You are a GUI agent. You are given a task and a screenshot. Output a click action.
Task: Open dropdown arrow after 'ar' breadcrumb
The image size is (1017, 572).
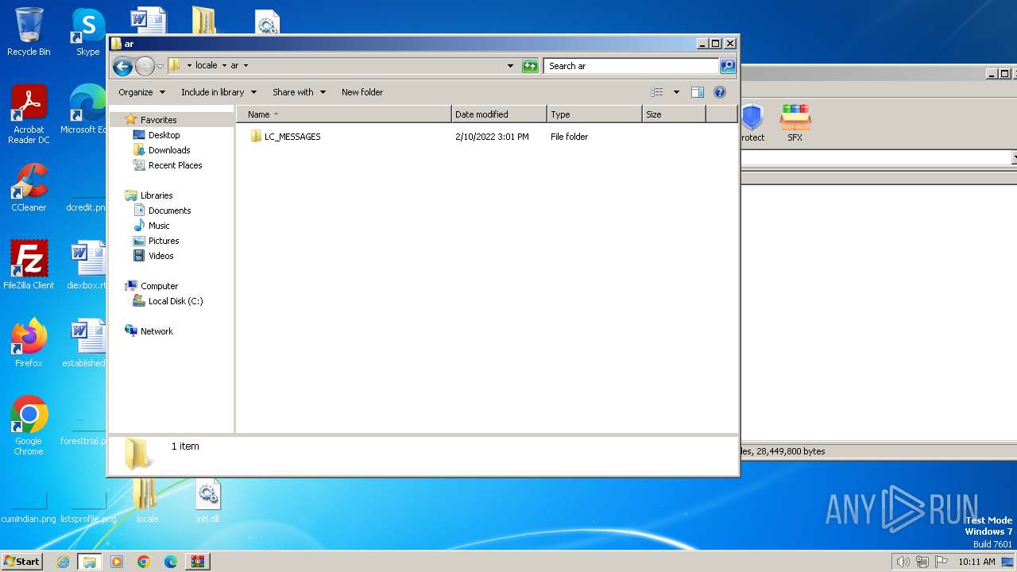tap(246, 66)
